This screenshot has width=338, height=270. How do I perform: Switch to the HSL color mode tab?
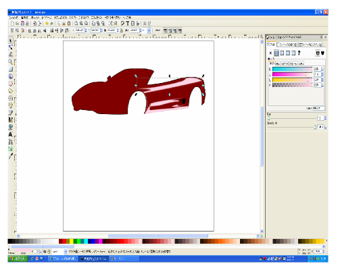pos(278,63)
